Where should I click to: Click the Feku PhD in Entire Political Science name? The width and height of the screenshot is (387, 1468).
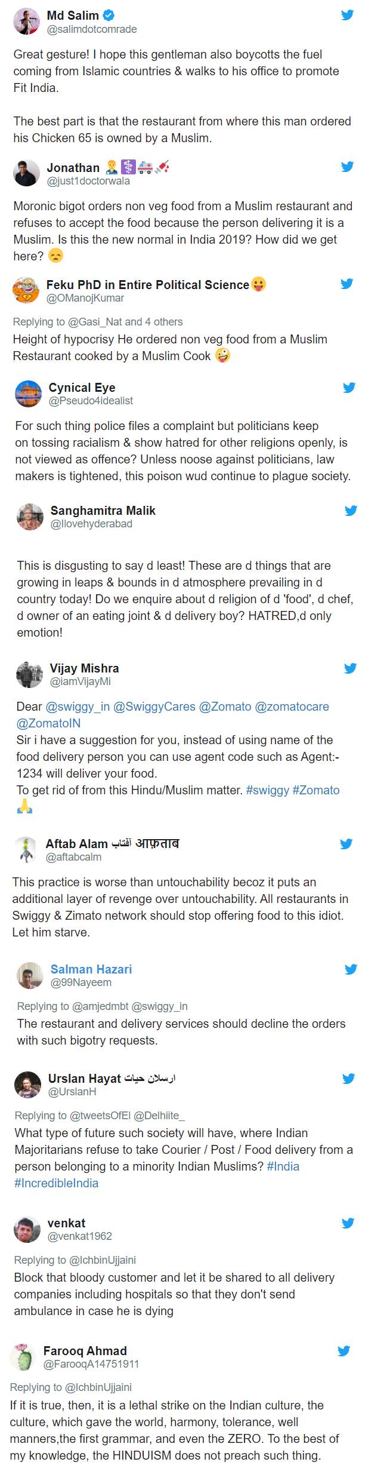point(147,285)
